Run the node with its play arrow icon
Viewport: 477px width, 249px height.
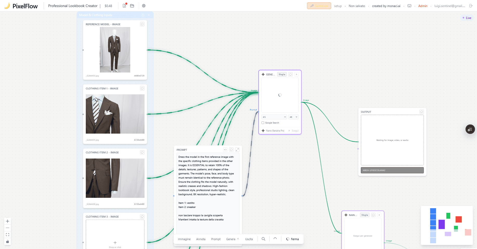click(297, 74)
